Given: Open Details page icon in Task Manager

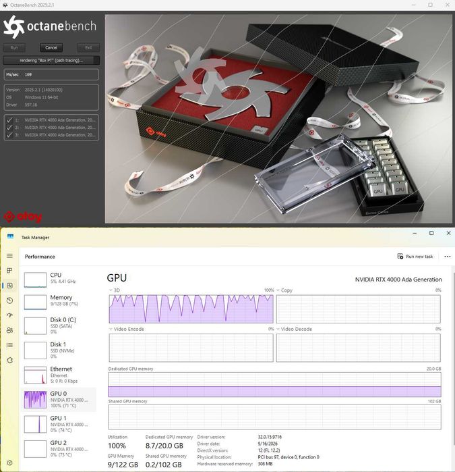Looking at the screenshot, I should tap(9, 345).
